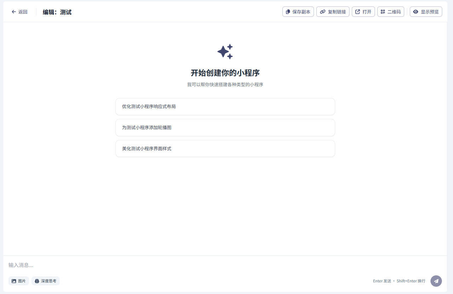This screenshot has width=453, height=294.
Task: Click the paper plane send icon
Action: 436,281
